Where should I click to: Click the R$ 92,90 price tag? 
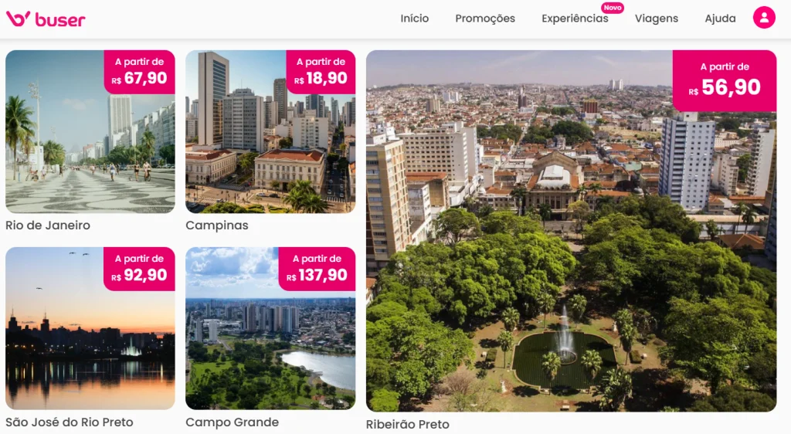point(140,269)
